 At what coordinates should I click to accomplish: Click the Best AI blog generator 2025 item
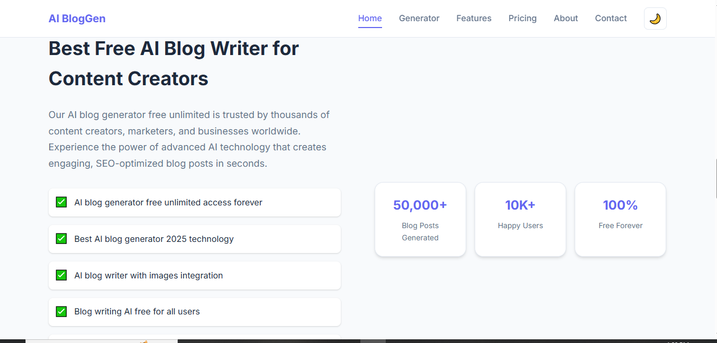195,239
